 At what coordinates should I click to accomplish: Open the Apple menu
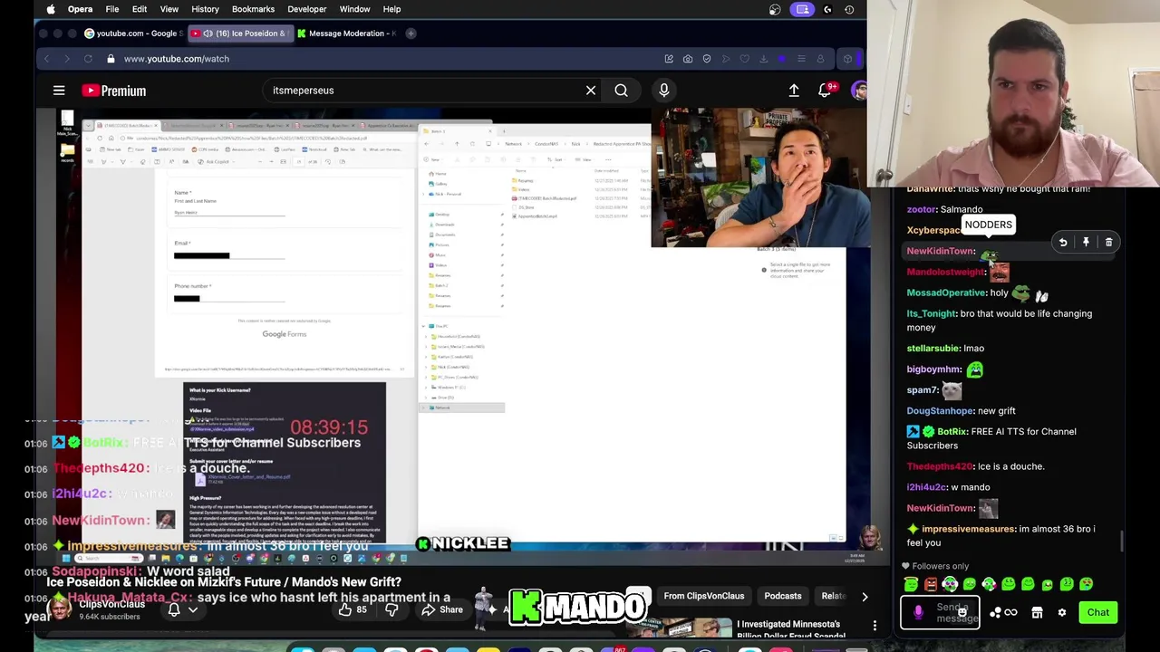51,9
